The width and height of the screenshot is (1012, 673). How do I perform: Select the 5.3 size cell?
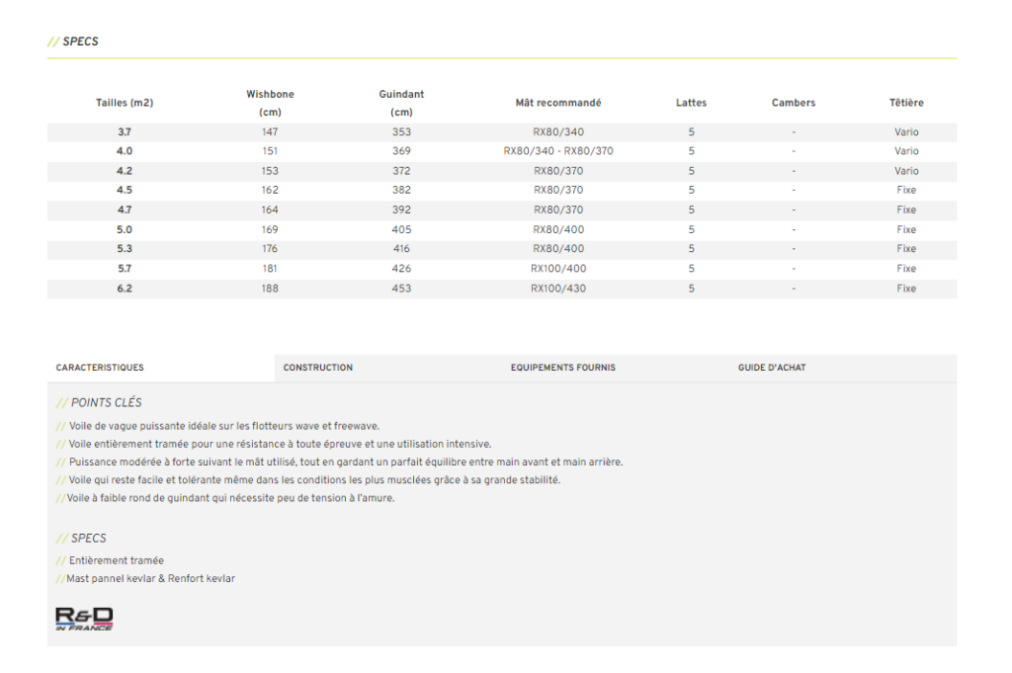125,249
